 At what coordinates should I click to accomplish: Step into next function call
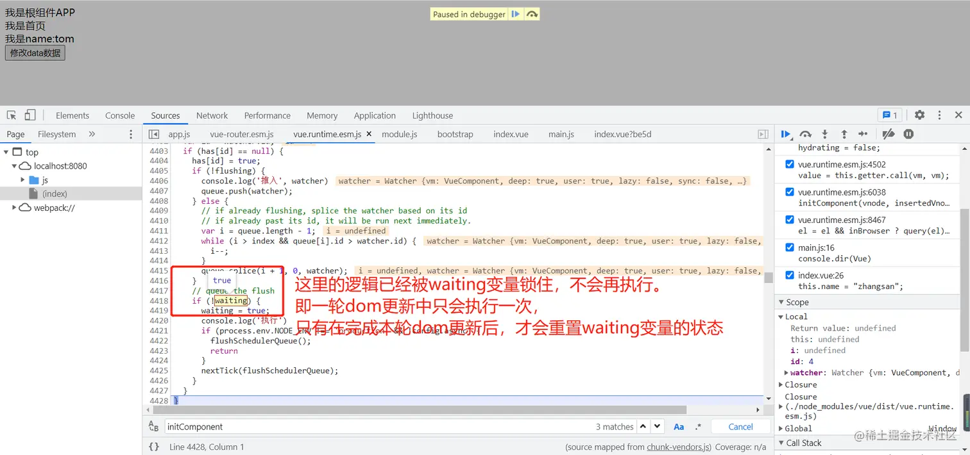[825, 134]
